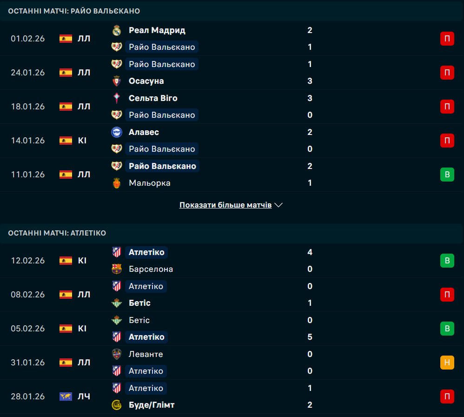Click the Betis crest in 08.02.26 match
Viewport: 464px width, 417px height.
116,303
